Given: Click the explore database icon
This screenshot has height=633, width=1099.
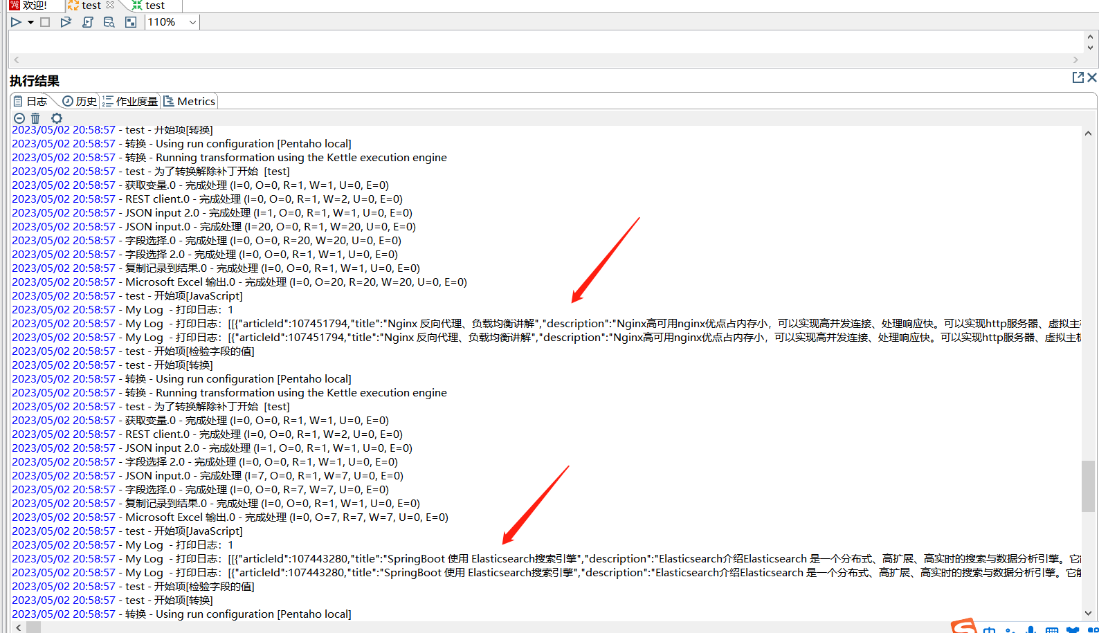Looking at the screenshot, I should 109,22.
